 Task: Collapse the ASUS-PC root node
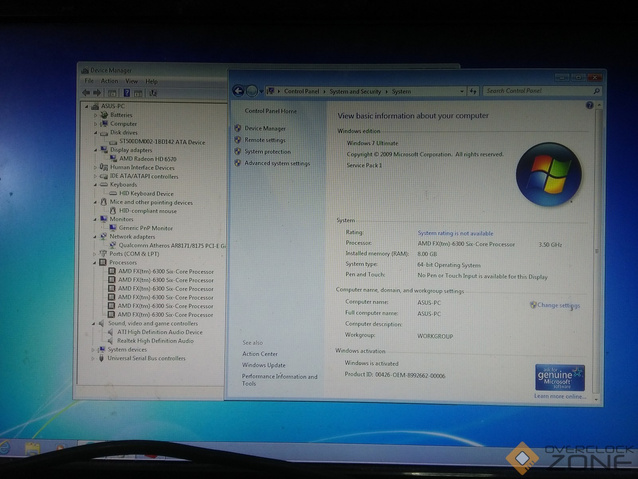coord(87,106)
